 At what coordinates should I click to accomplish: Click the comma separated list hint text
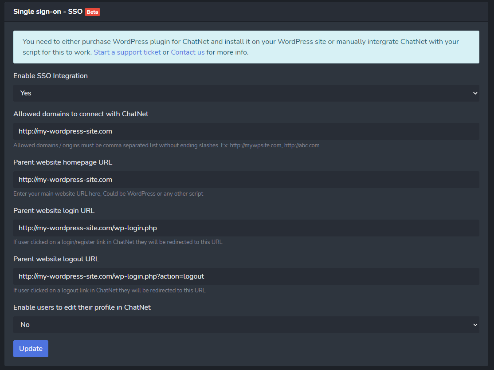(166, 146)
